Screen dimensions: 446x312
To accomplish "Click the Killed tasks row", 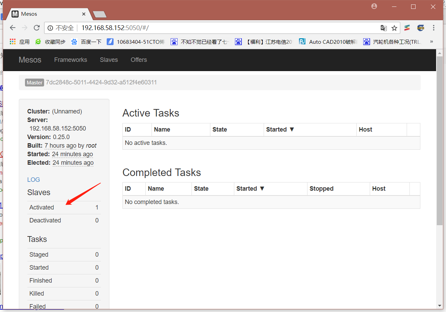I will coord(64,294).
